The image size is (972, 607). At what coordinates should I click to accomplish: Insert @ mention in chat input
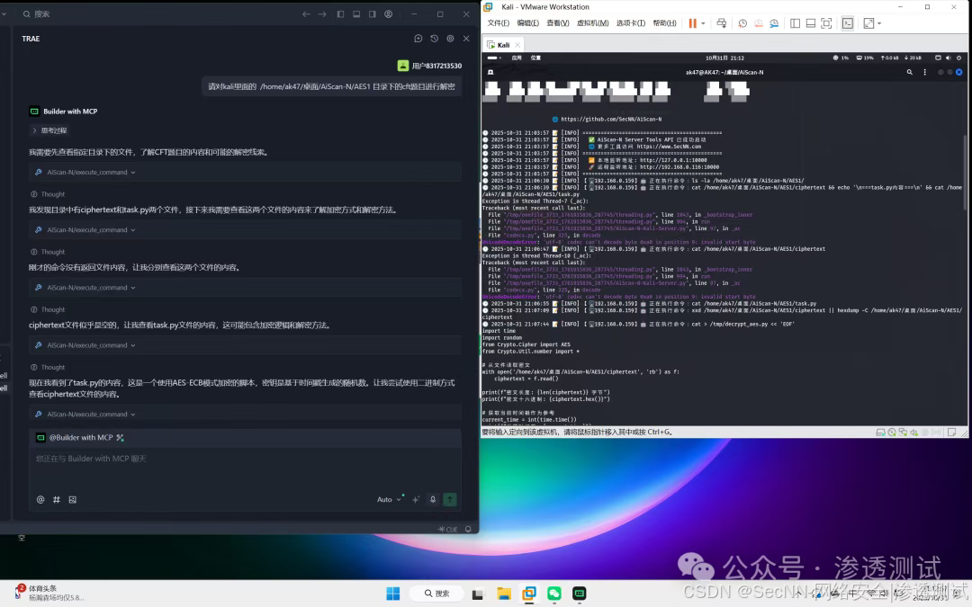[40, 499]
